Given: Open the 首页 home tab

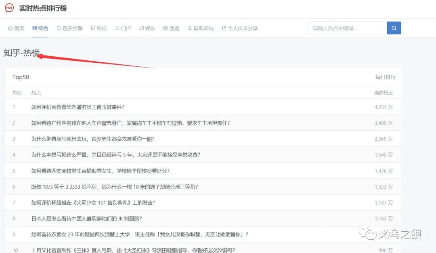Looking at the screenshot, I should [x=16, y=28].
